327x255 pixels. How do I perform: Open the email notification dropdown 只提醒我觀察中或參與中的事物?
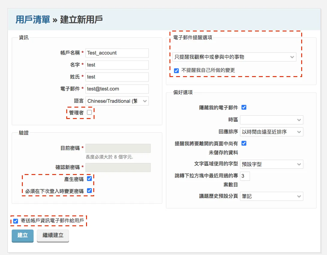click(x=234, y=57)
